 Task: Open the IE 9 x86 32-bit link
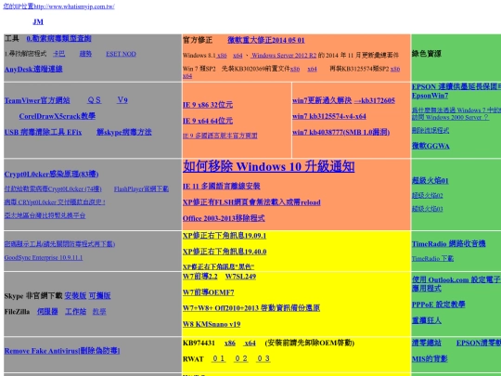208,105
